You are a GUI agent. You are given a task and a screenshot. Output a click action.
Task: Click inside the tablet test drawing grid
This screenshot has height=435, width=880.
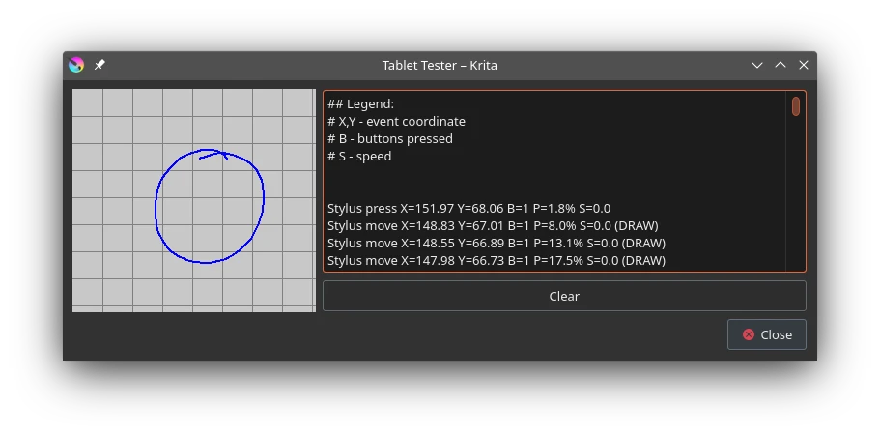coord(194,200)
